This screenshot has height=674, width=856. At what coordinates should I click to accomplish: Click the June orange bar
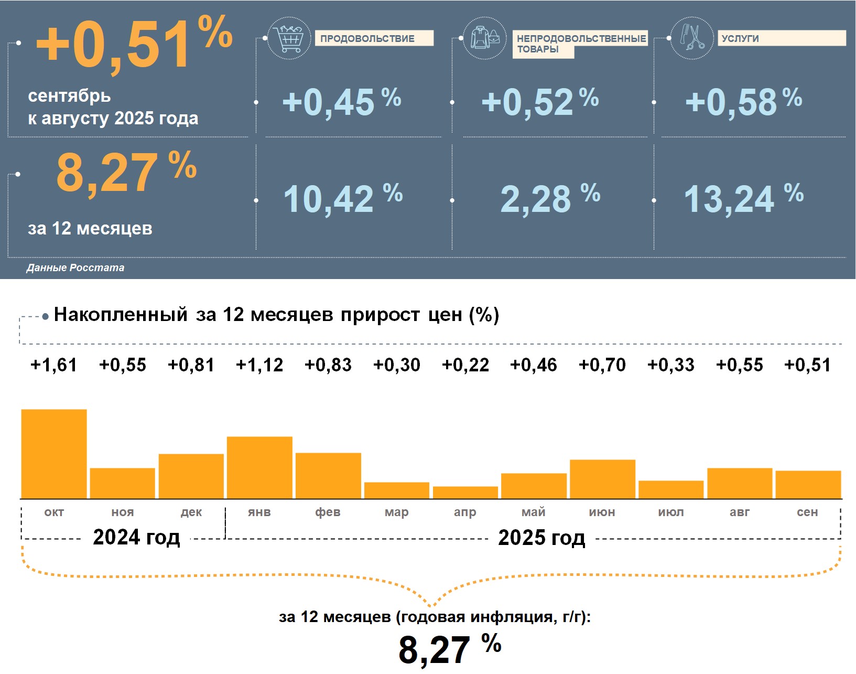602,479
